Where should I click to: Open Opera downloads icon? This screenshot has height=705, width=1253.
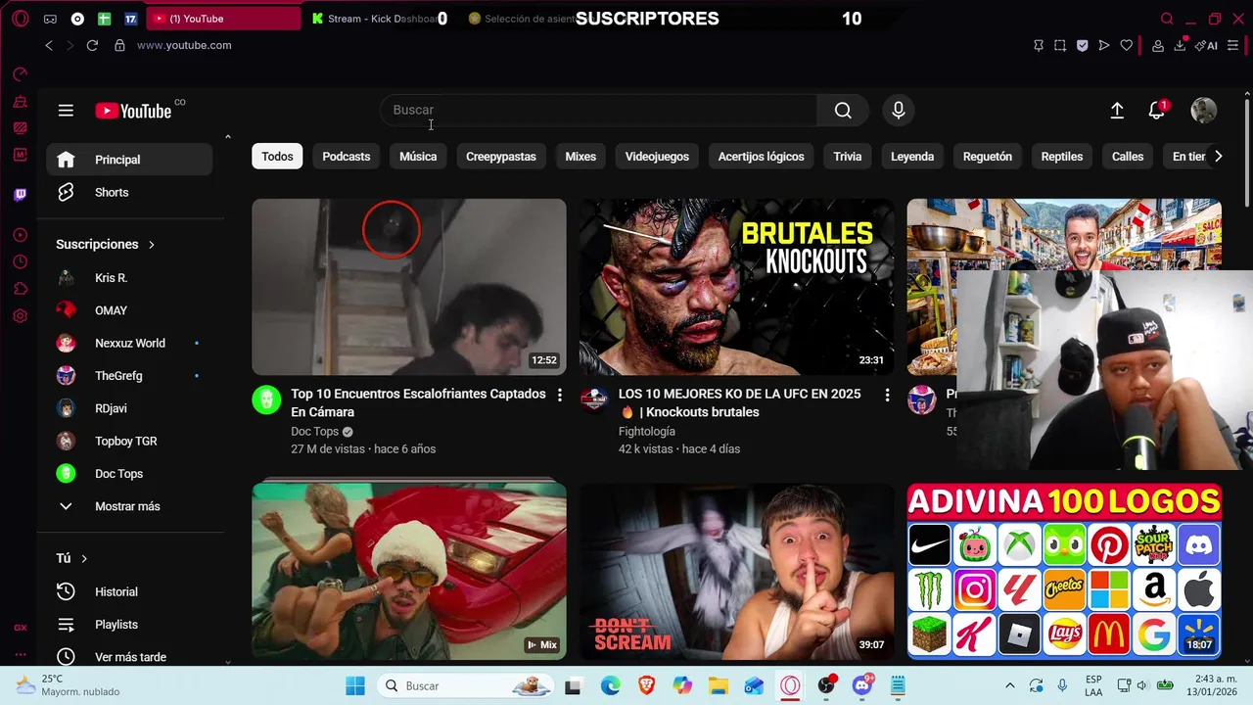tap(1181, 45)
